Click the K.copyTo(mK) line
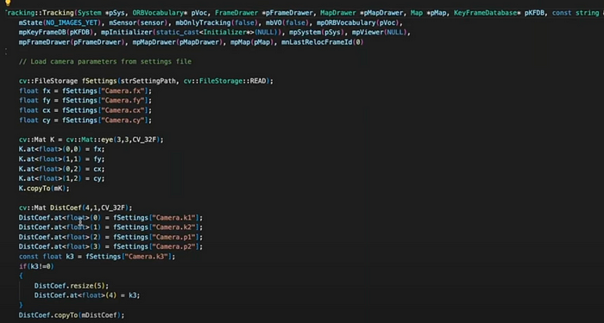 pos(44,189)
